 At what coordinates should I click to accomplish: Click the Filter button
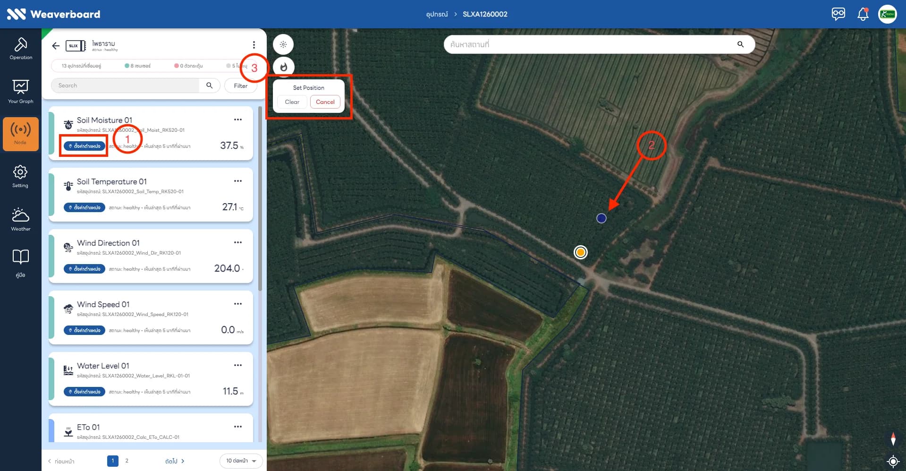[x=241, y=86]
